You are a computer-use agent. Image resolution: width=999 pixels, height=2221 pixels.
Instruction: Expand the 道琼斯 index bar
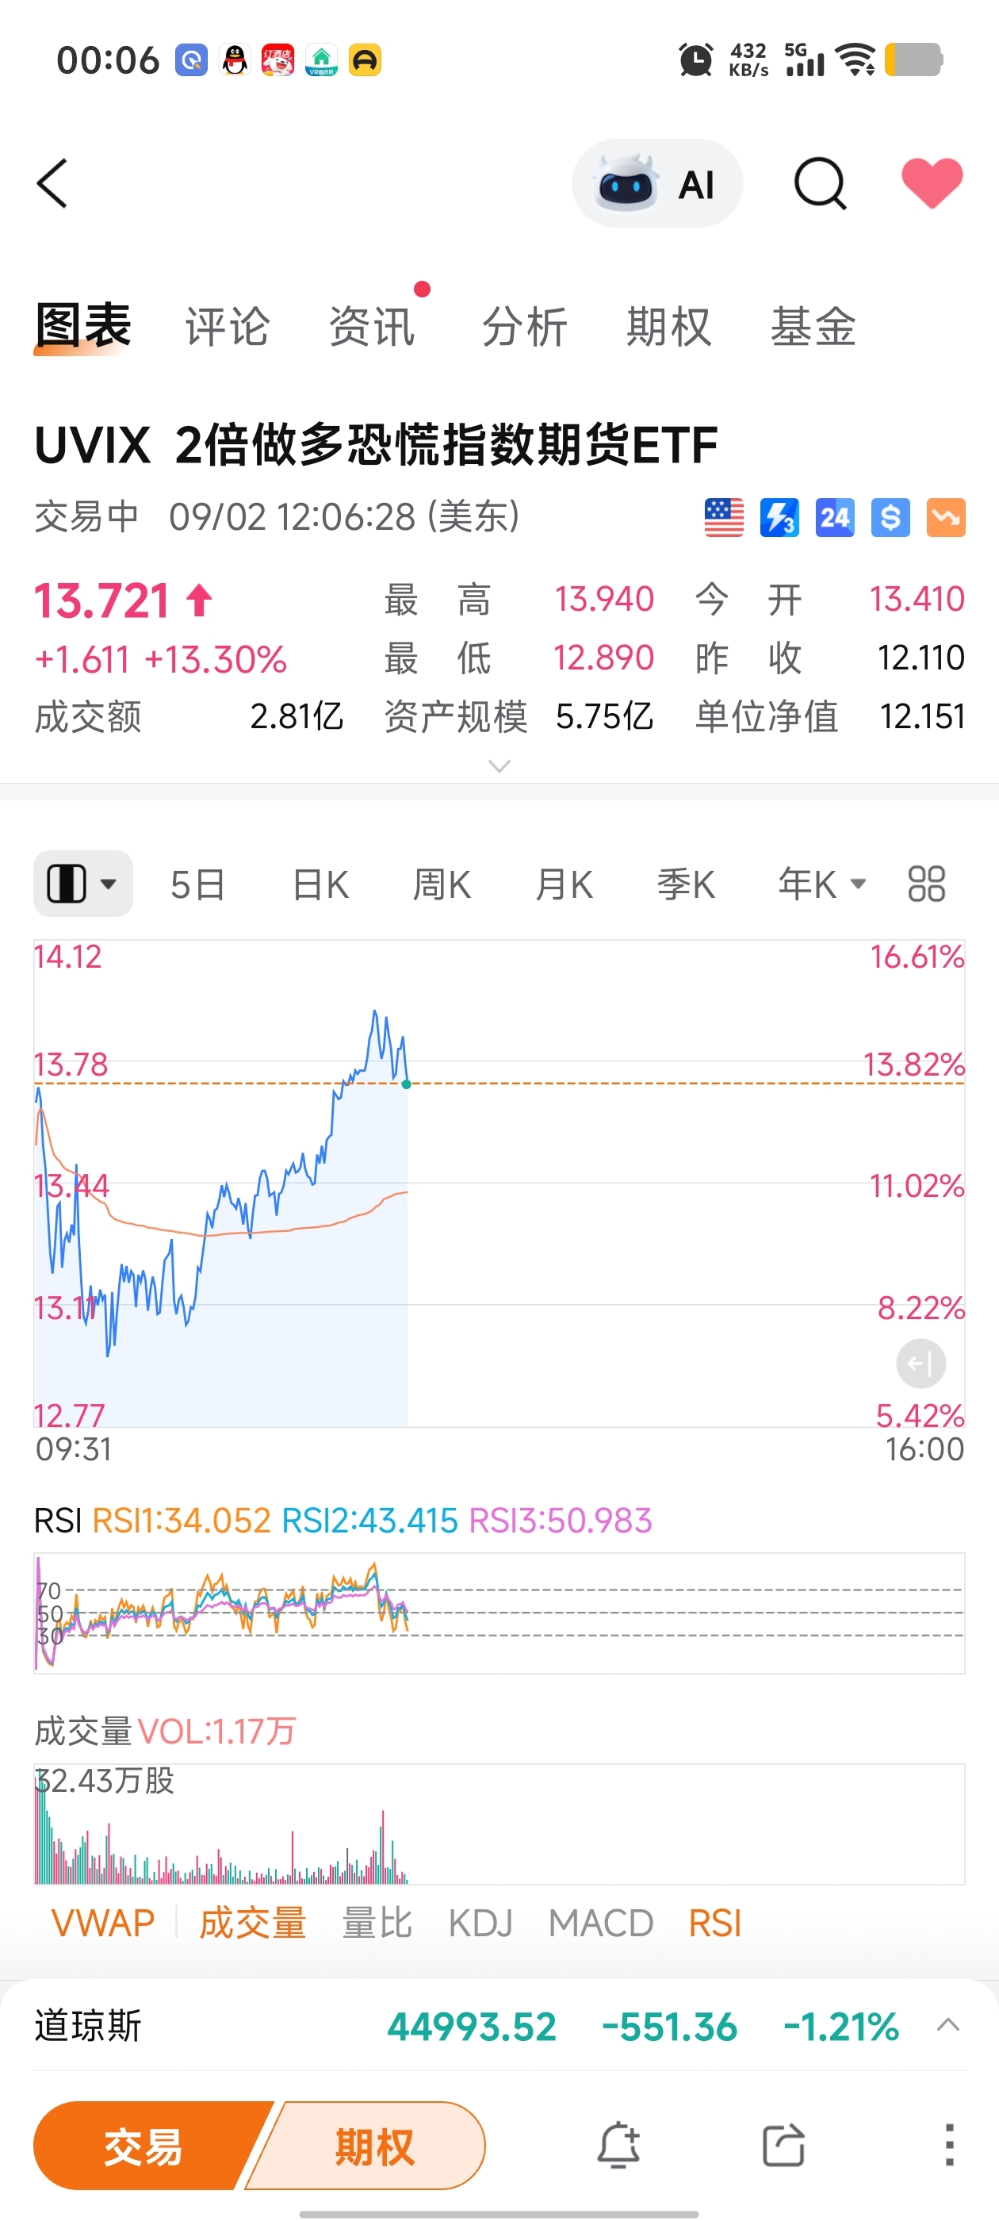948,2025
